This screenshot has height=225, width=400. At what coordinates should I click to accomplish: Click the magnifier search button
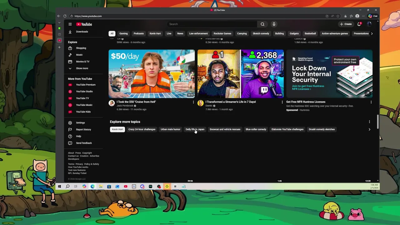pos(262,24)
